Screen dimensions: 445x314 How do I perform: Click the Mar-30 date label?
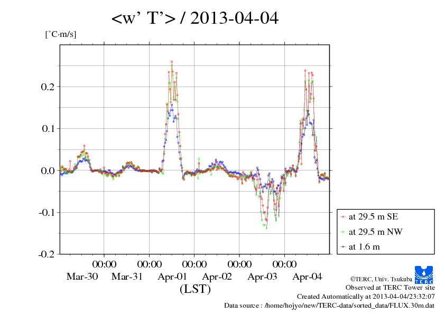click(x=82, y=277)
